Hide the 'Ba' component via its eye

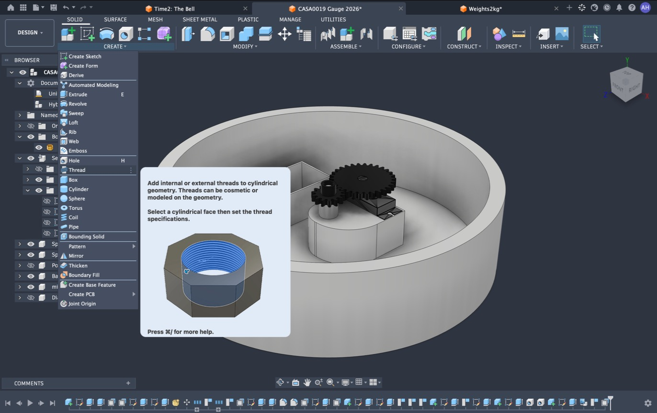(31, 276)
